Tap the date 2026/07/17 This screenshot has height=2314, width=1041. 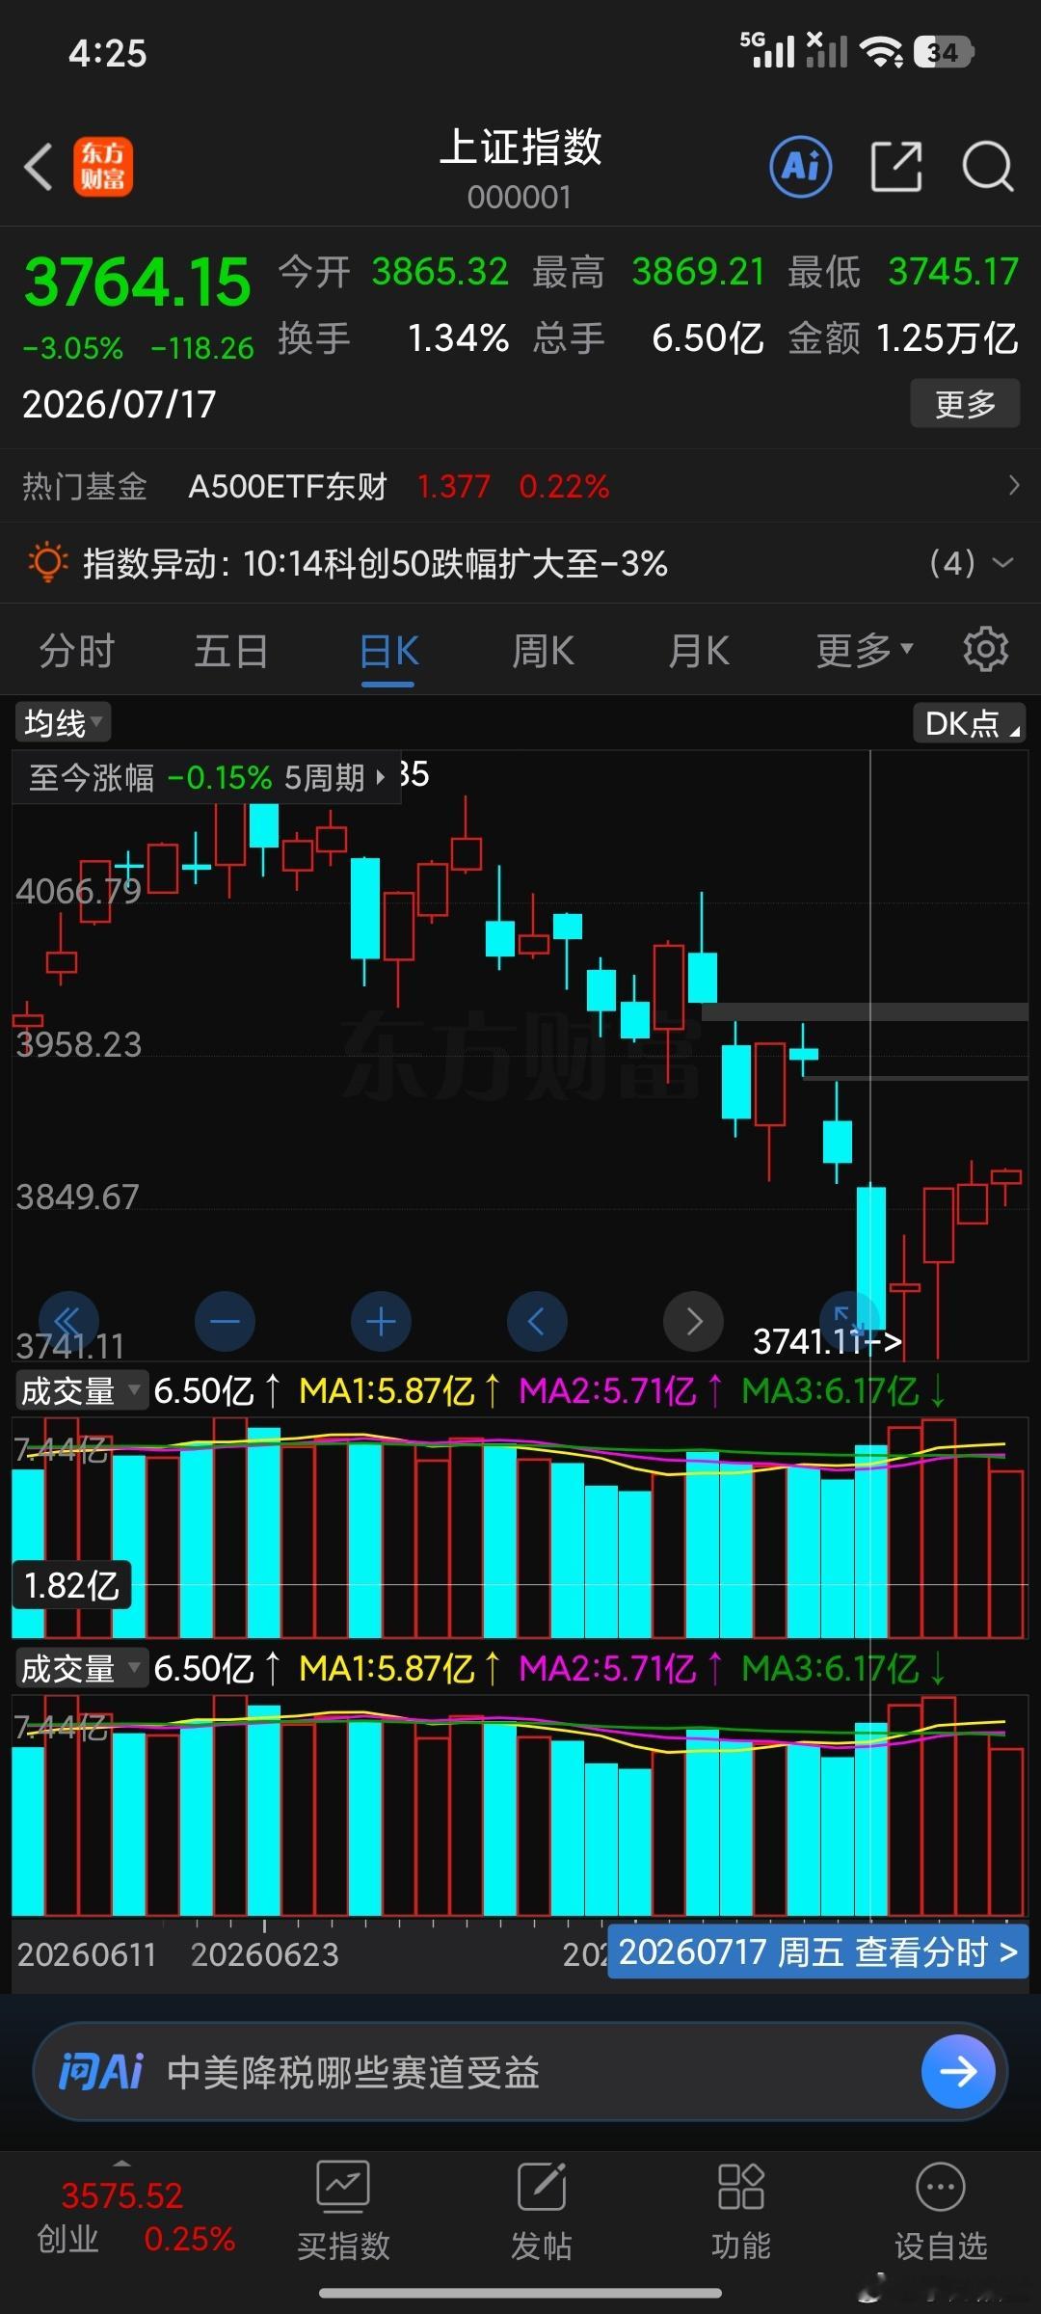click(x=119, y=404)
